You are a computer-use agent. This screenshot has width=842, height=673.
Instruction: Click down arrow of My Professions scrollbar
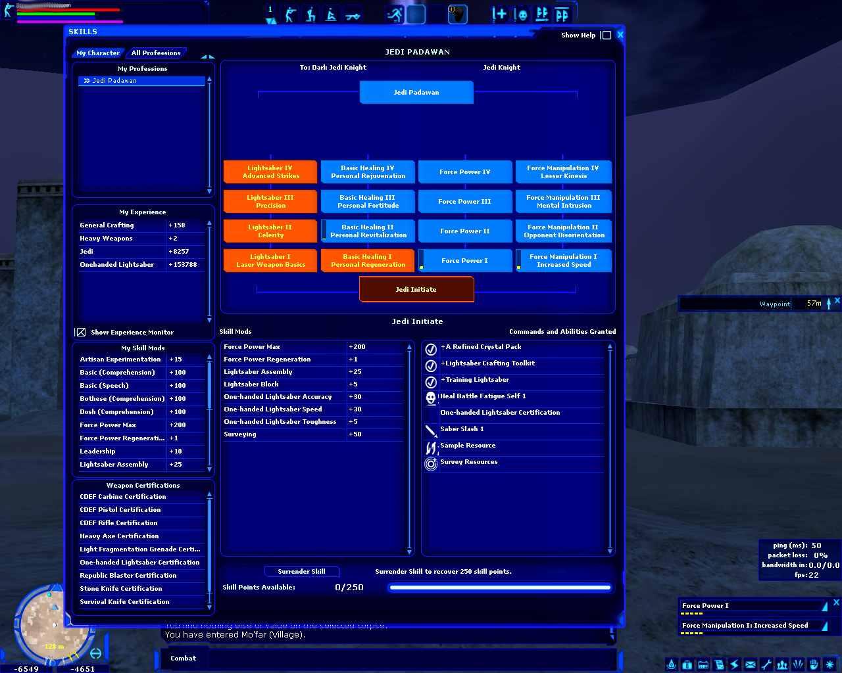(210, 191)
